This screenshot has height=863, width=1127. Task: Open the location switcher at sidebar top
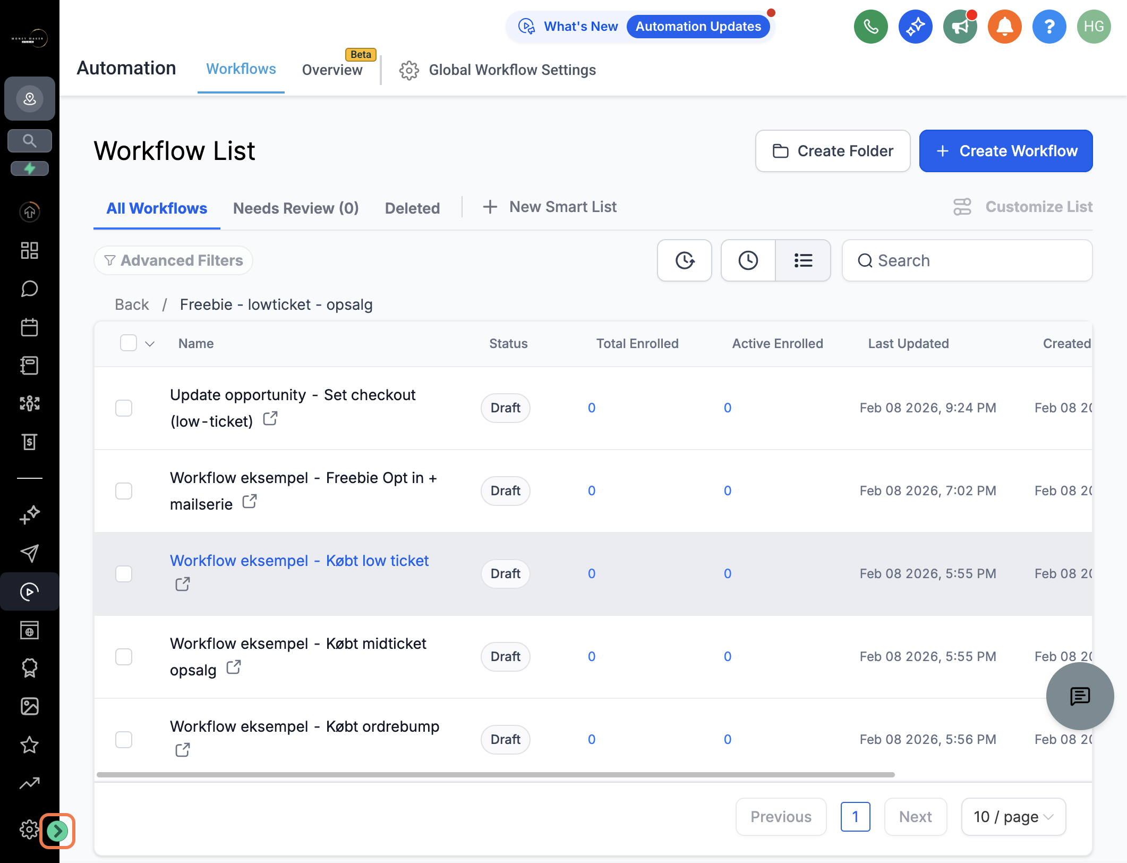coord(30,98)
